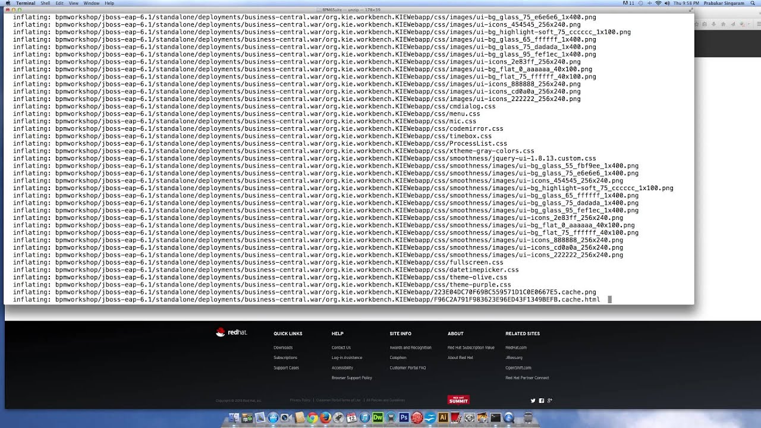Open the Help menu
Image resolution: width=761 pixels, height=428 pixels.
[x=109, y=4]
